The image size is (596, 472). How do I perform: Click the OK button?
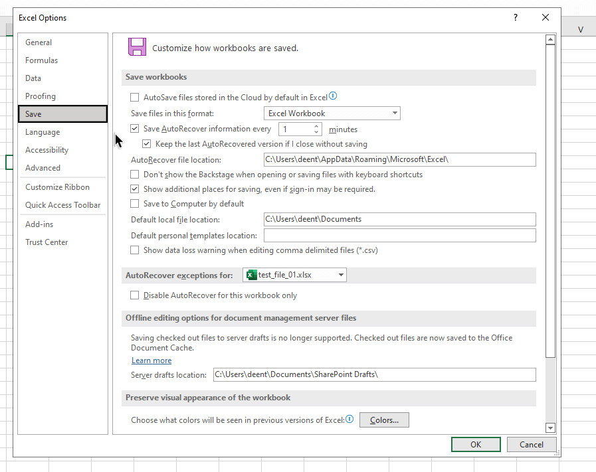click(476, 444)
